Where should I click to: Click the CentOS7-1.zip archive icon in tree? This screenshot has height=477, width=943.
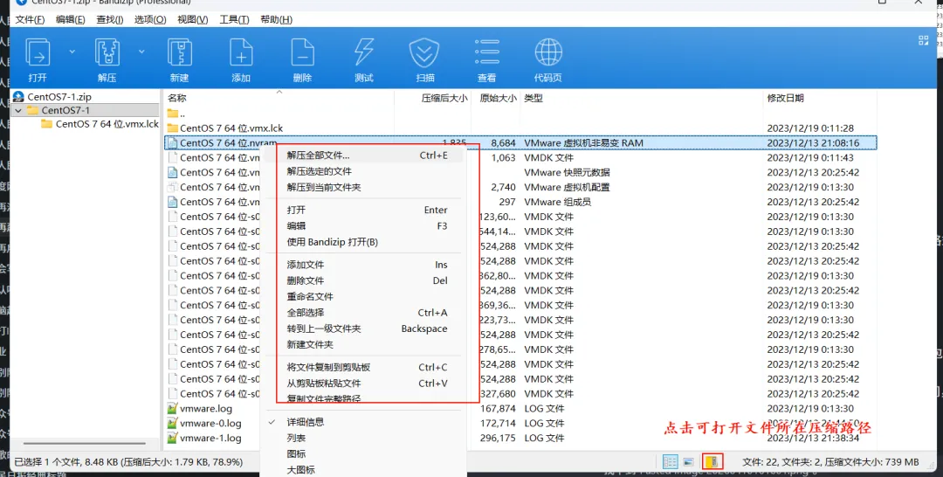coord(18,96)
